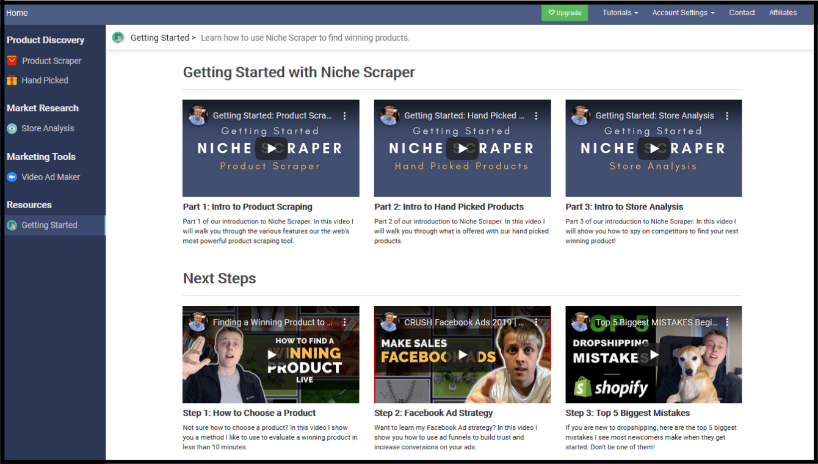The width and height of the screenshot is (818, 464).
Task: Open Store Analysis from the sidebar
Action: tap(48, 128)
